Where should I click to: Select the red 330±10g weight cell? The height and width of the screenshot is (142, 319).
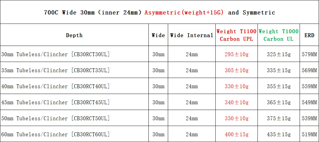(x=237, y=86)
